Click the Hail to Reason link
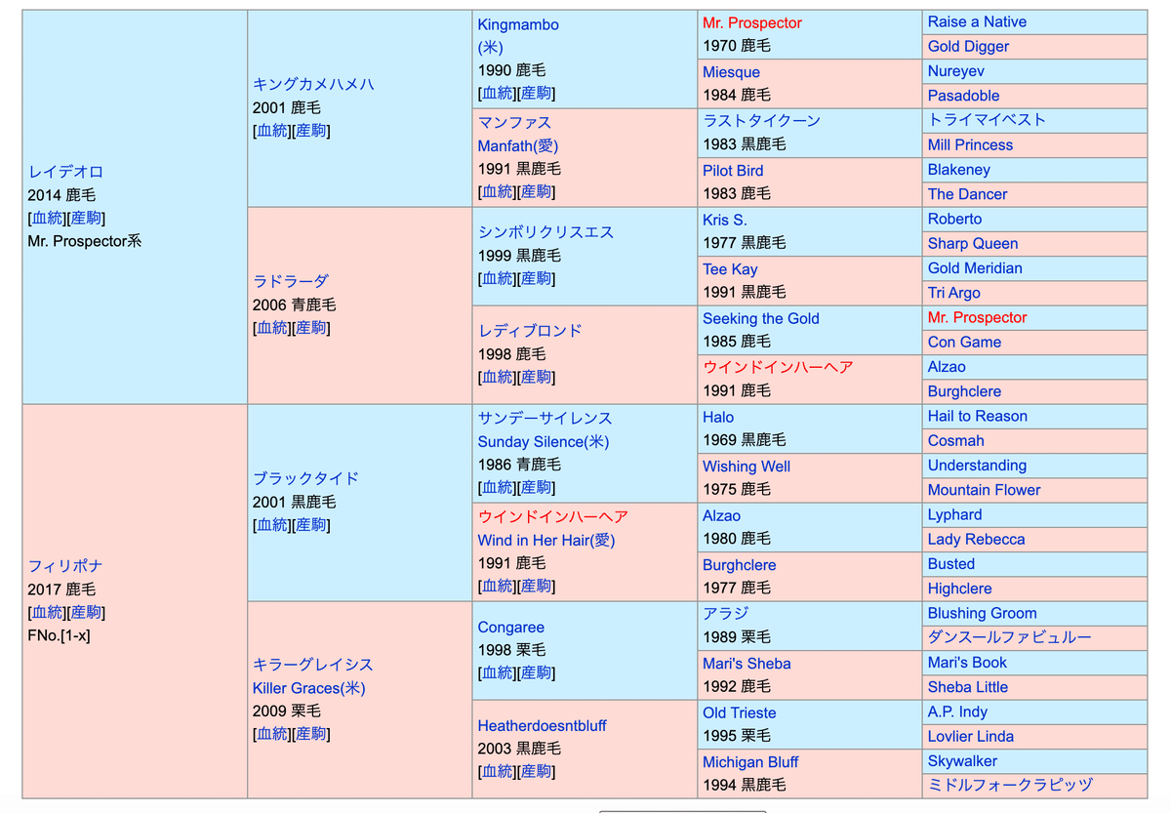 click(977, 416)
